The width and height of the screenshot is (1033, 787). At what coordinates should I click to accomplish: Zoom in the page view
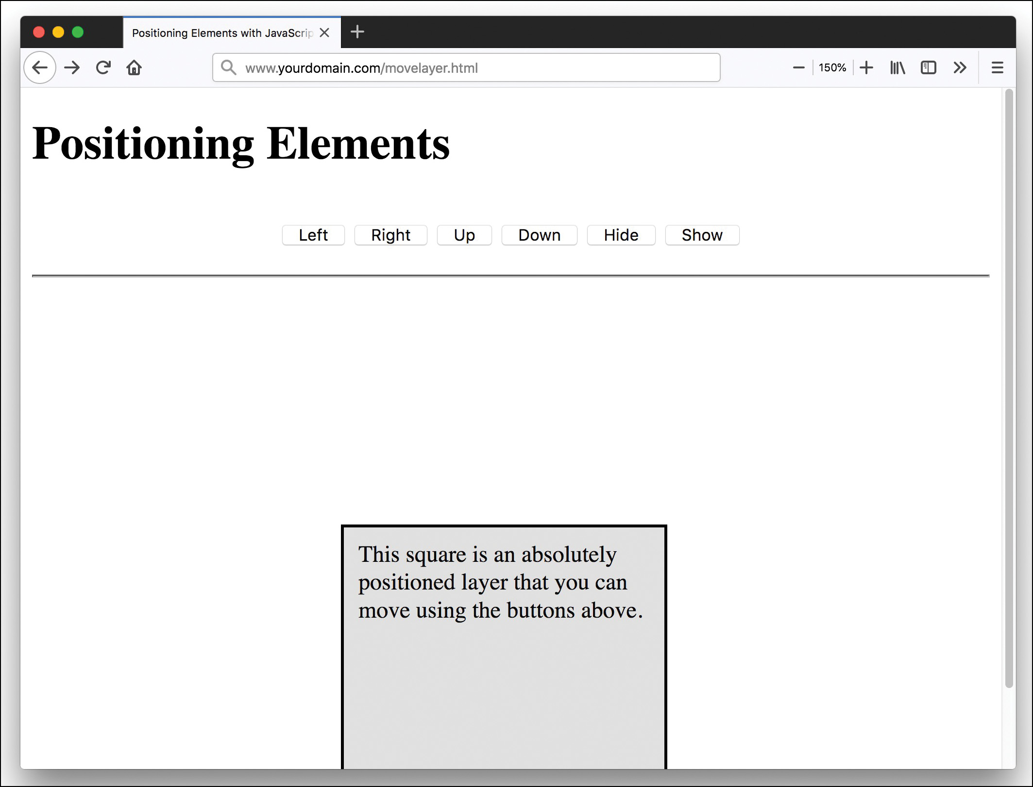click(x=866, y=67)
